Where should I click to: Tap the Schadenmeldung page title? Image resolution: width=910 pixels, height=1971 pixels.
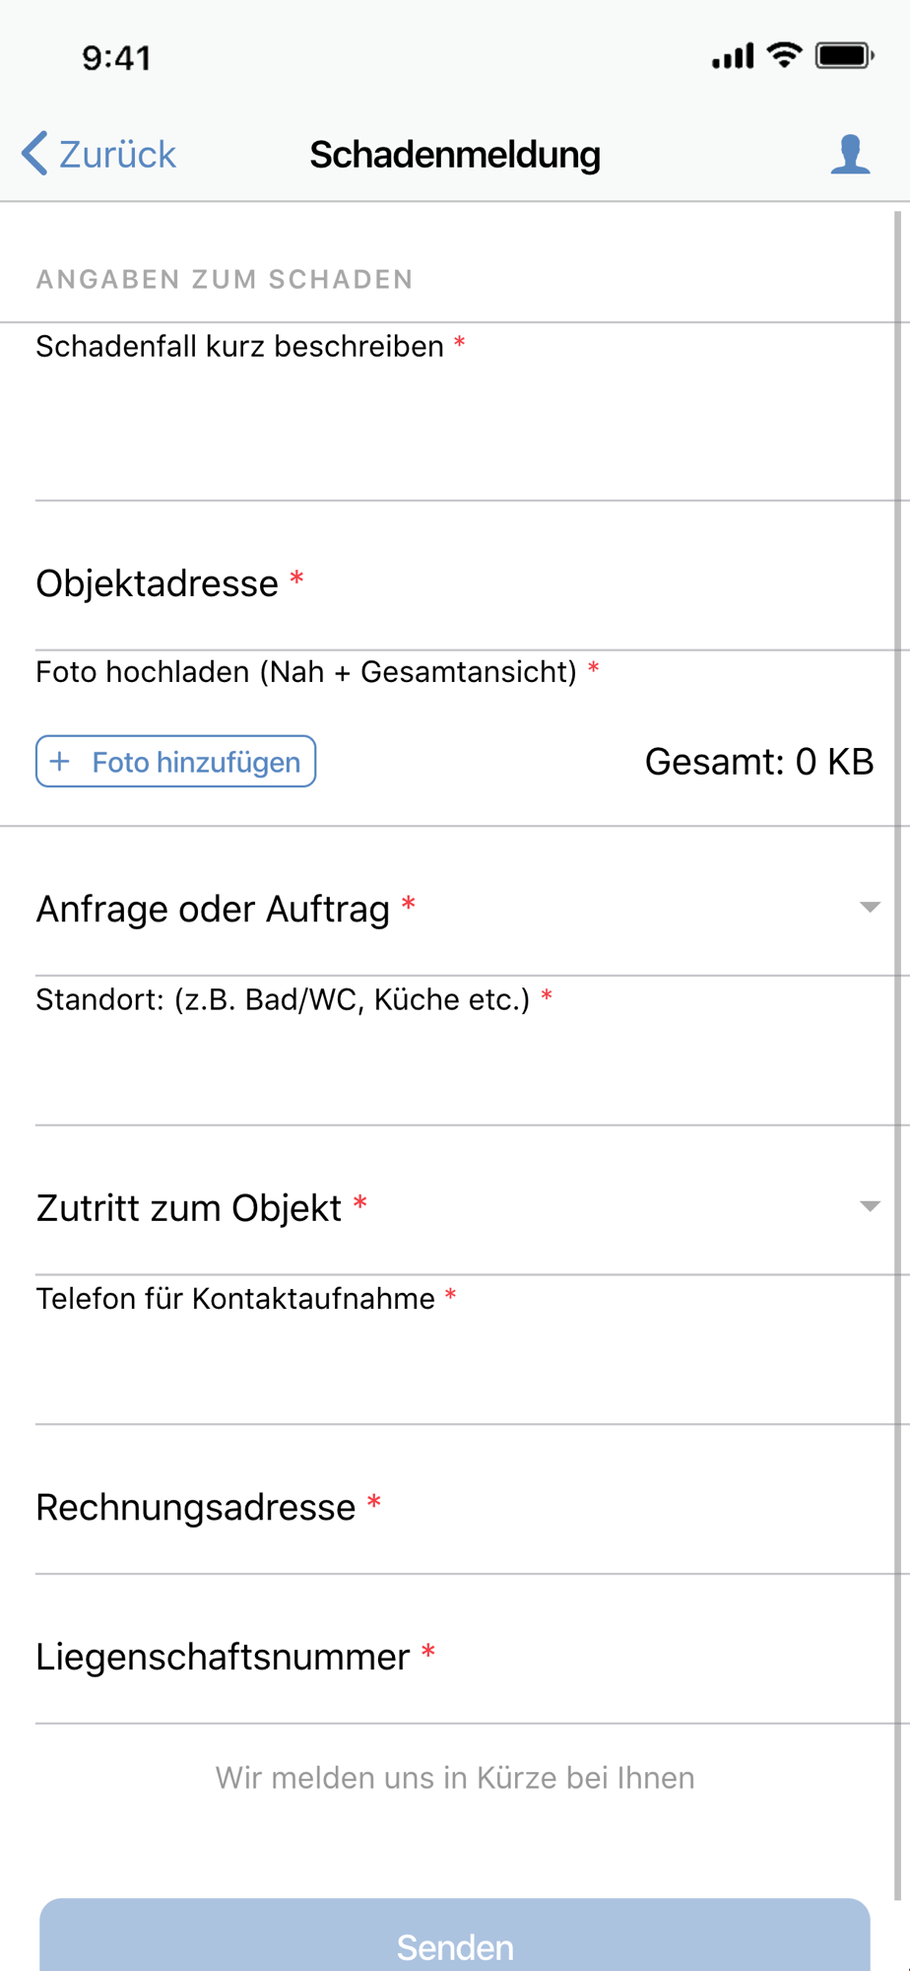pyautogui.click(x=455, y=155)
